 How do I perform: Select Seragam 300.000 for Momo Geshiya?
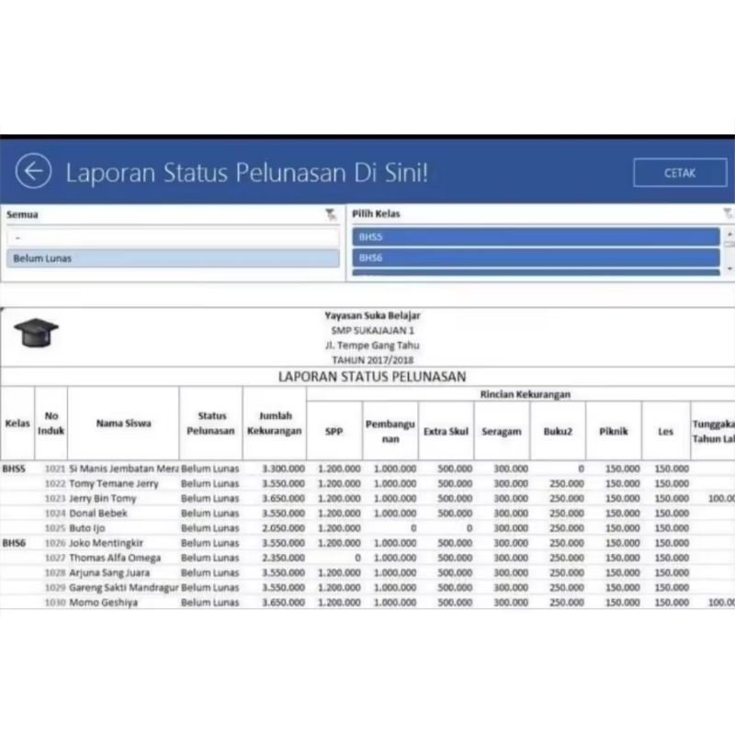(511, 603)
